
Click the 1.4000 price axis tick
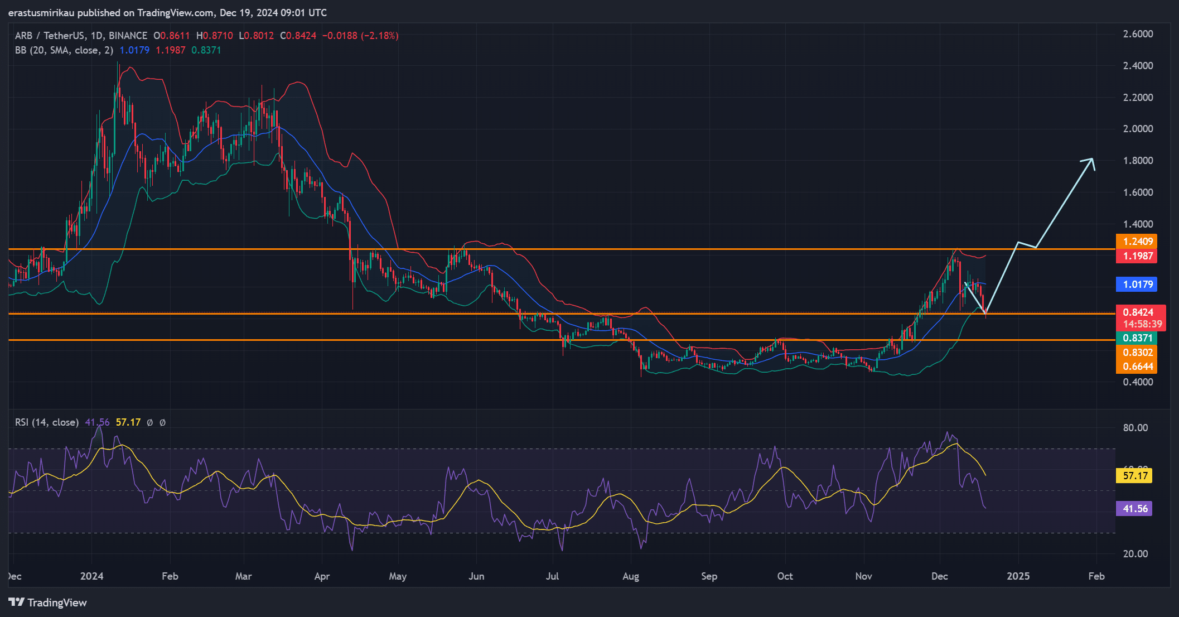coord(1138,224)
